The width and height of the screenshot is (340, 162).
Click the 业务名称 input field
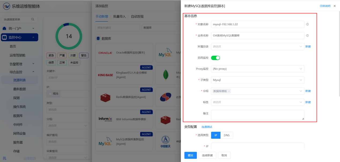(x=257, y=36)
